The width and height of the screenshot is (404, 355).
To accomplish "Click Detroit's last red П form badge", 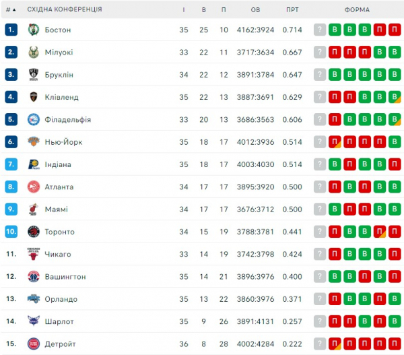I will tap(395, 344).
